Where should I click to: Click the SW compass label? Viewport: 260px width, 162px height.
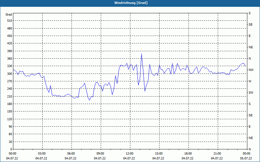[x=251, y=93]
